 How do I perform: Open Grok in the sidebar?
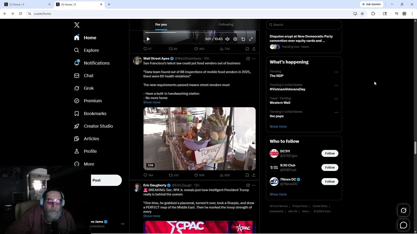pos(84,88)
